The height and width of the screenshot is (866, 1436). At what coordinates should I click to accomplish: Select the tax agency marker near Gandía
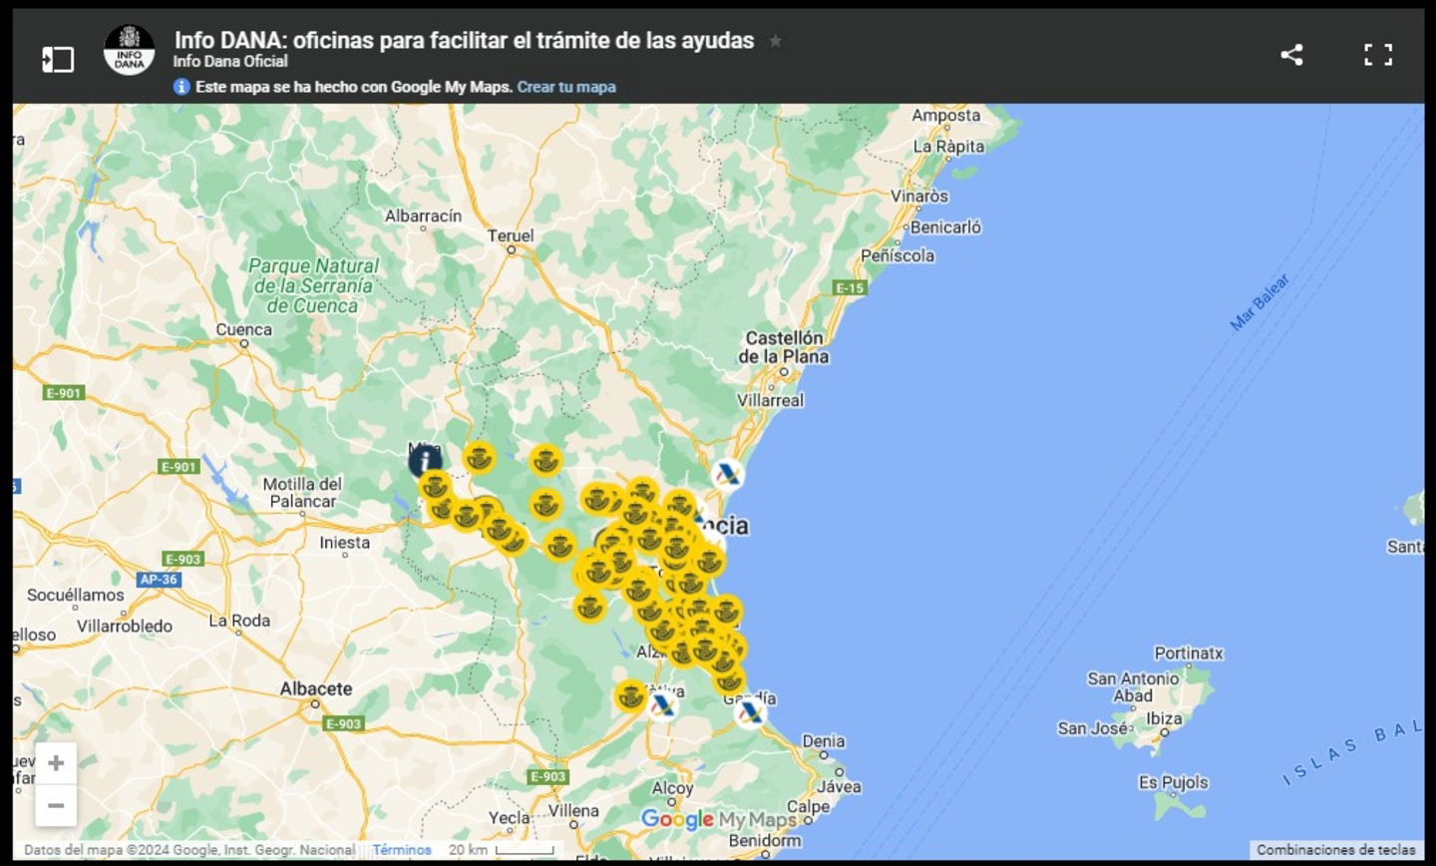(x=750, y=712)
